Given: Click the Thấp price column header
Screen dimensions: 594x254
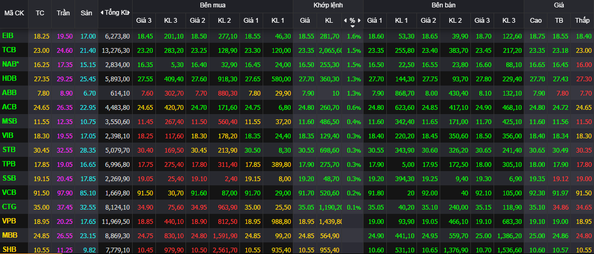Looking at the screenshot, I should pos(582,21).
